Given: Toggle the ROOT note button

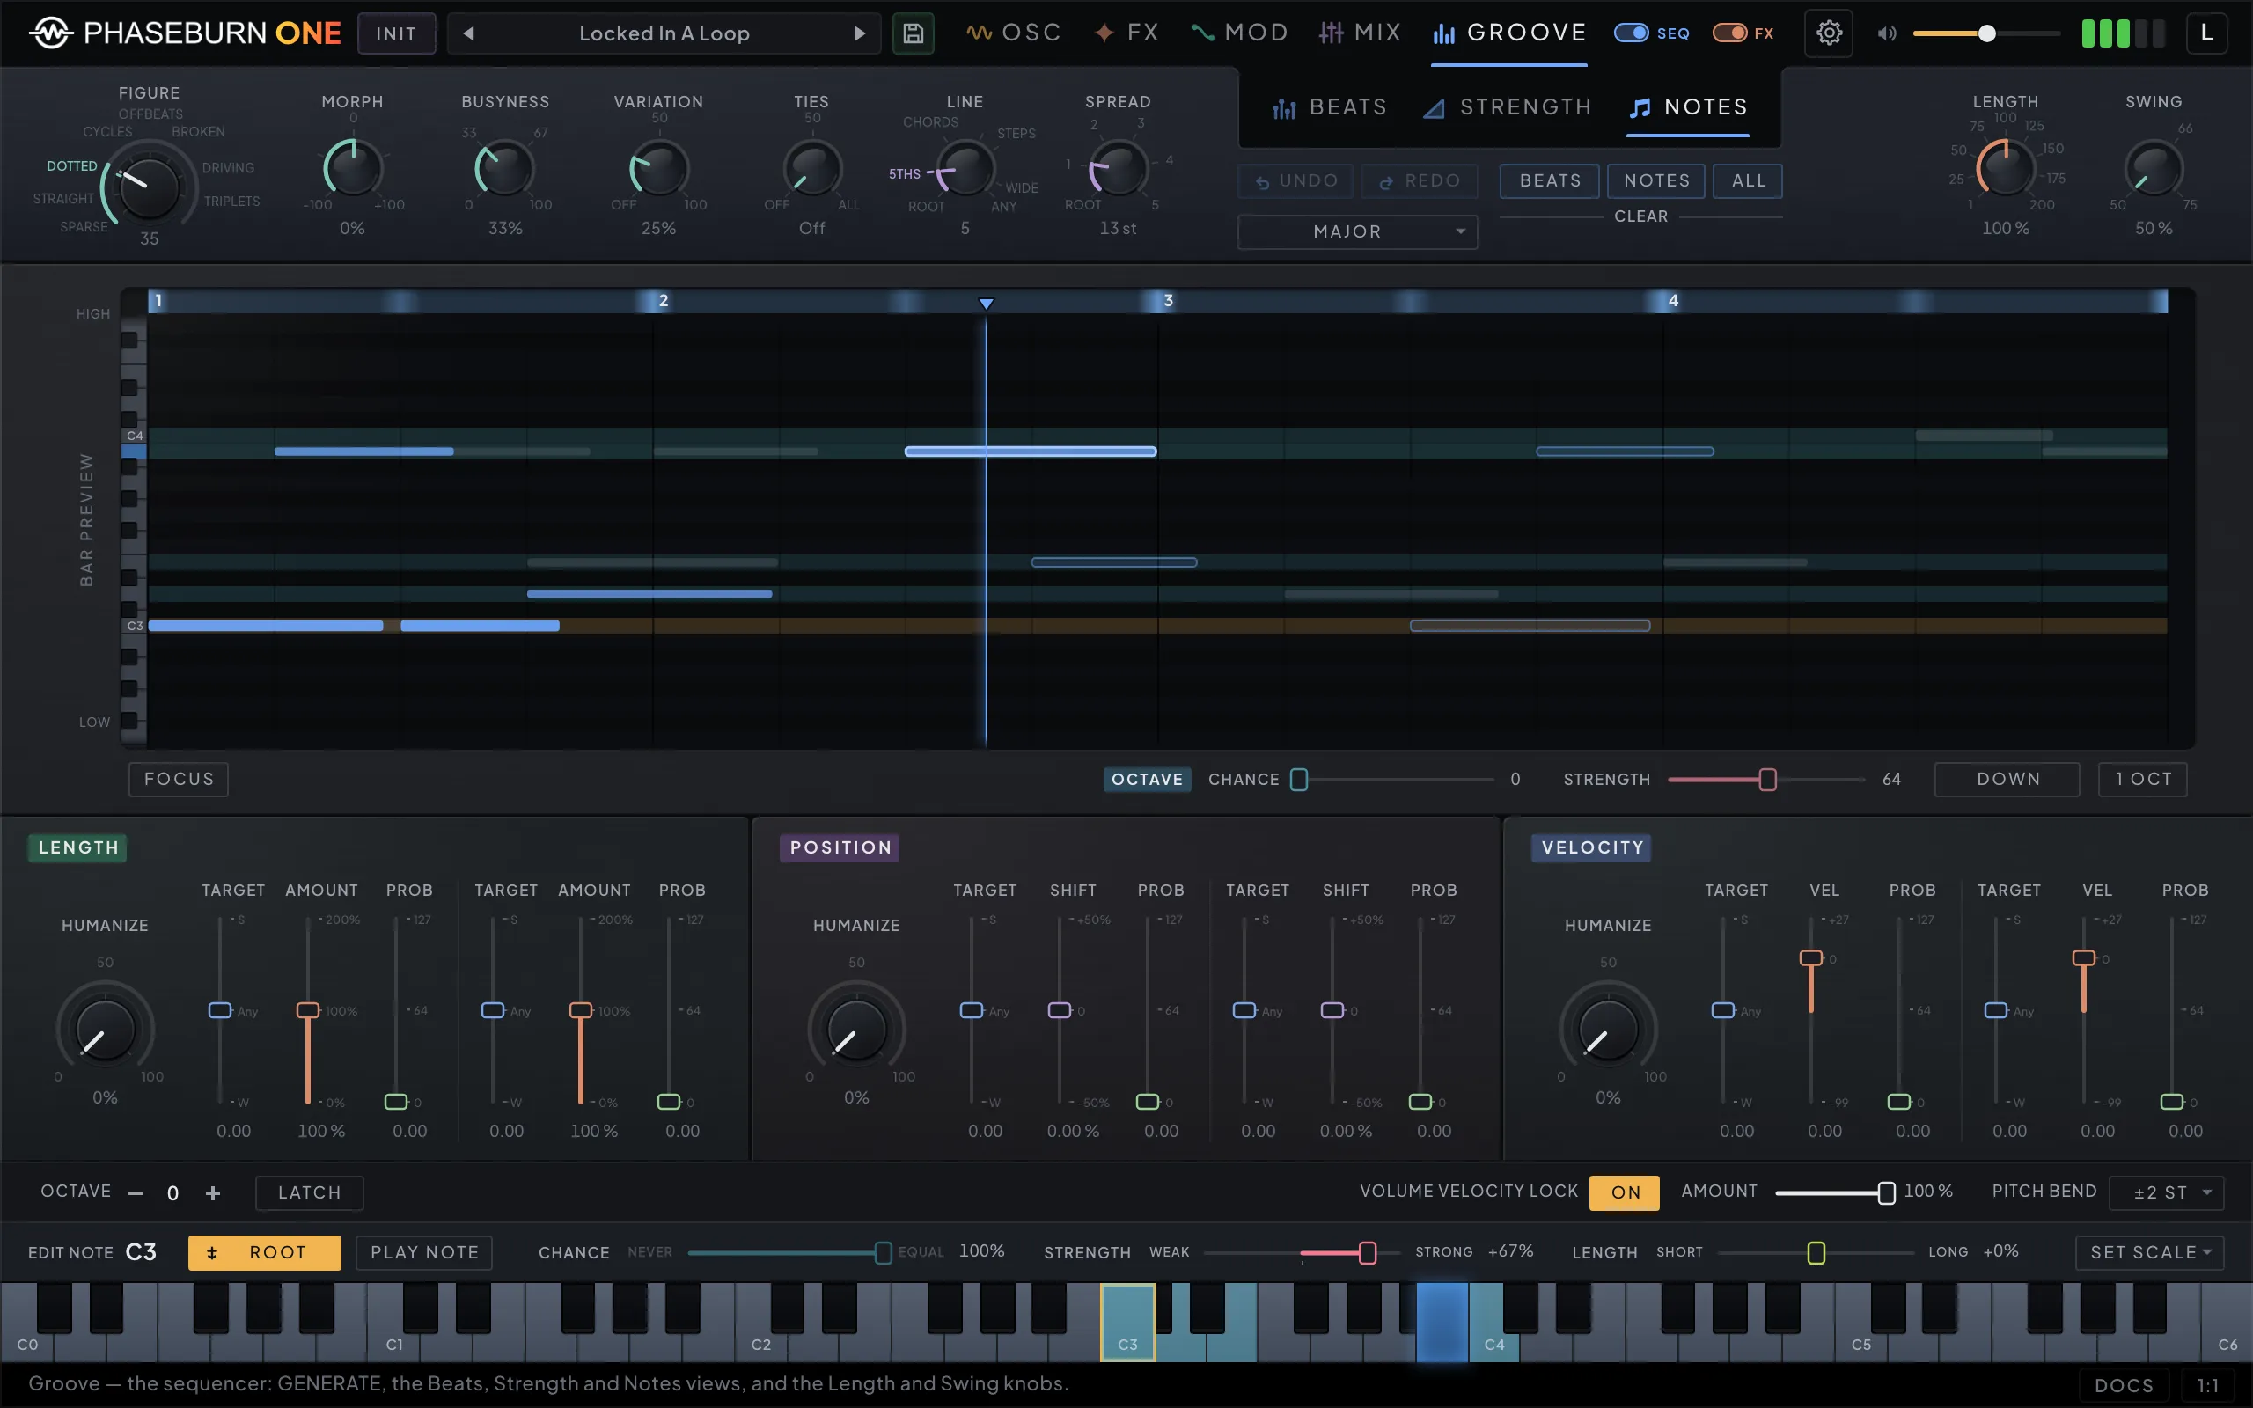Looking at the screenshot, I should click(264, 1252).
